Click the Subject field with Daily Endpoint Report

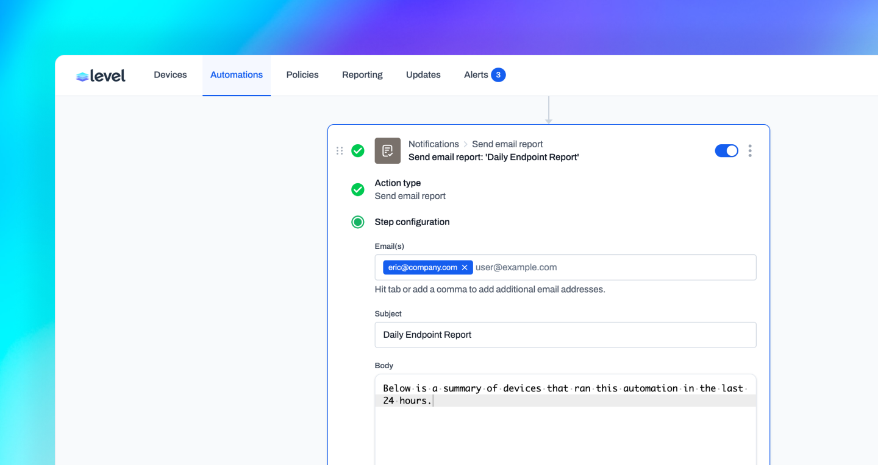click(566, 335)
